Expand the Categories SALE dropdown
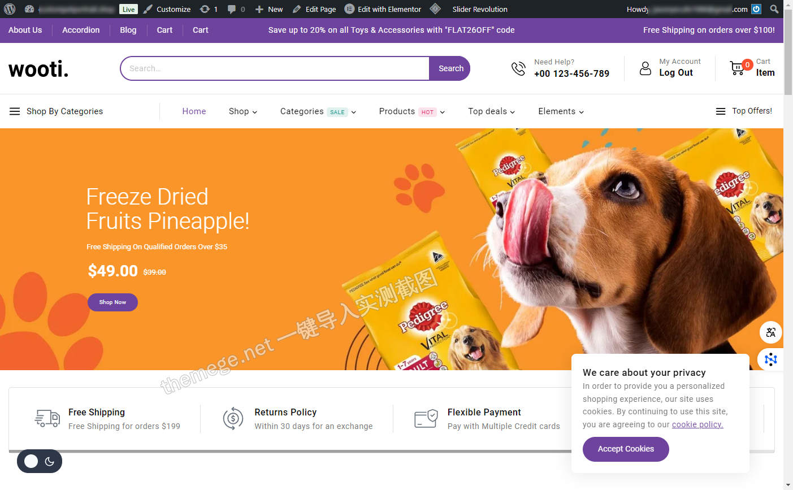Viewport: 793px width, 490px height. point(318,111)
